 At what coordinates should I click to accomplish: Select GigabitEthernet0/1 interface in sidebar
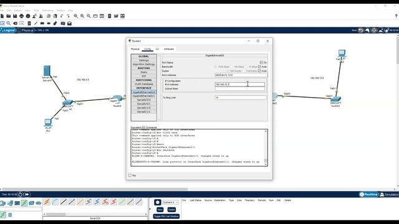pyautogui.click(x=144, y=96)
